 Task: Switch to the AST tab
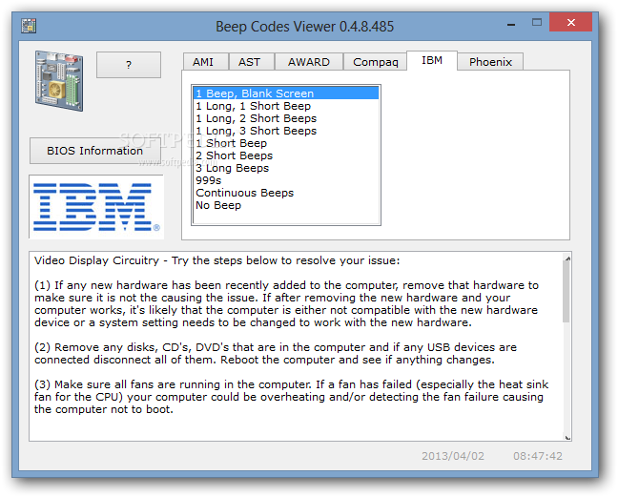252,62
